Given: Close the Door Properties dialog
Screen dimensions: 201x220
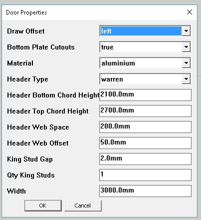Looking at the screenshot, I should coord(190,12).
